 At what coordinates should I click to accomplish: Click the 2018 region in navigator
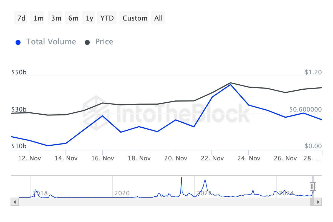(x=40, y=193)
